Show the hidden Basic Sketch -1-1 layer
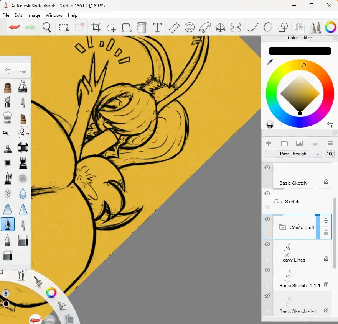The width and height of the screenshot is (338, 324). pyautogui.click(x=267, y=296)
